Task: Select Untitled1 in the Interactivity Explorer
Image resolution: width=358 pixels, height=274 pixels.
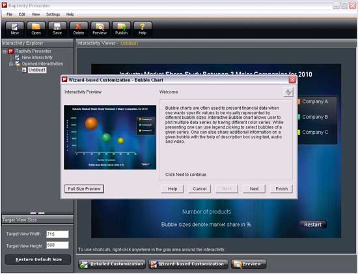Action: coord(37,70)
